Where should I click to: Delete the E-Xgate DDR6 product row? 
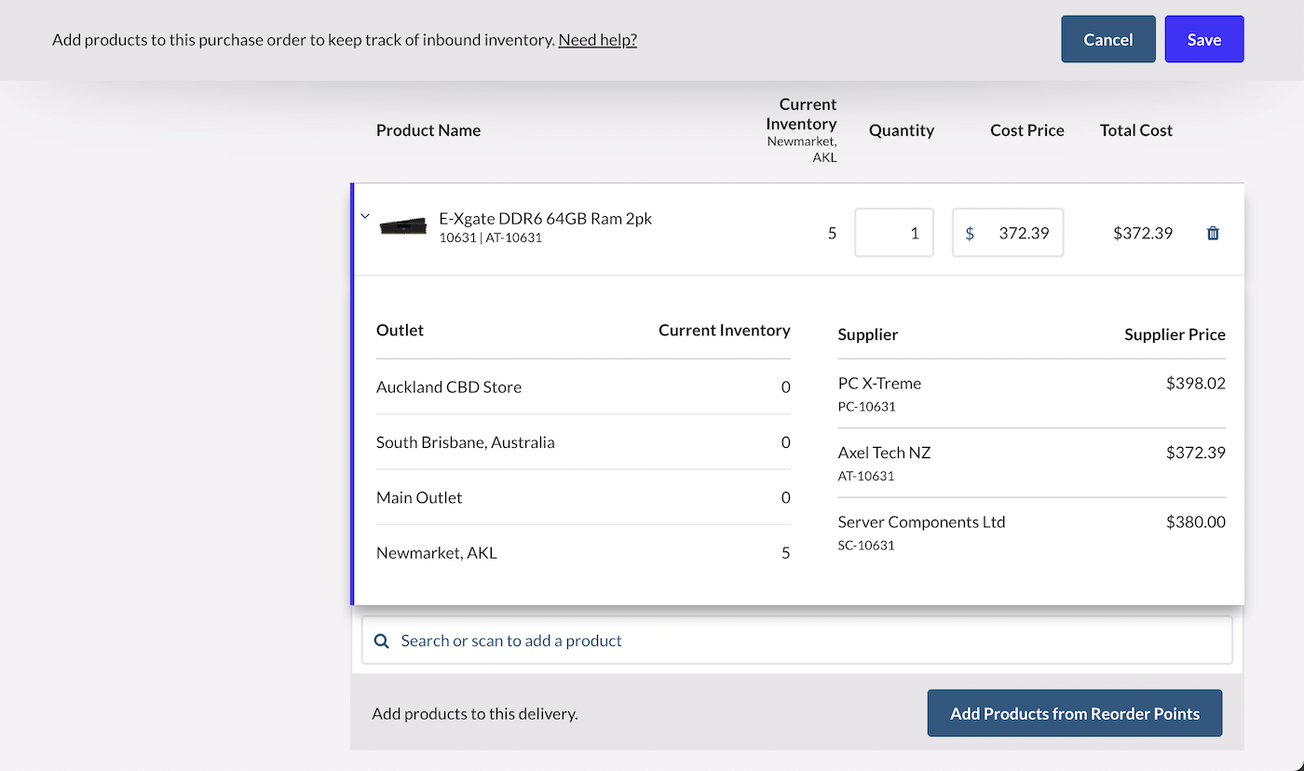click(x=1213, y=234)
